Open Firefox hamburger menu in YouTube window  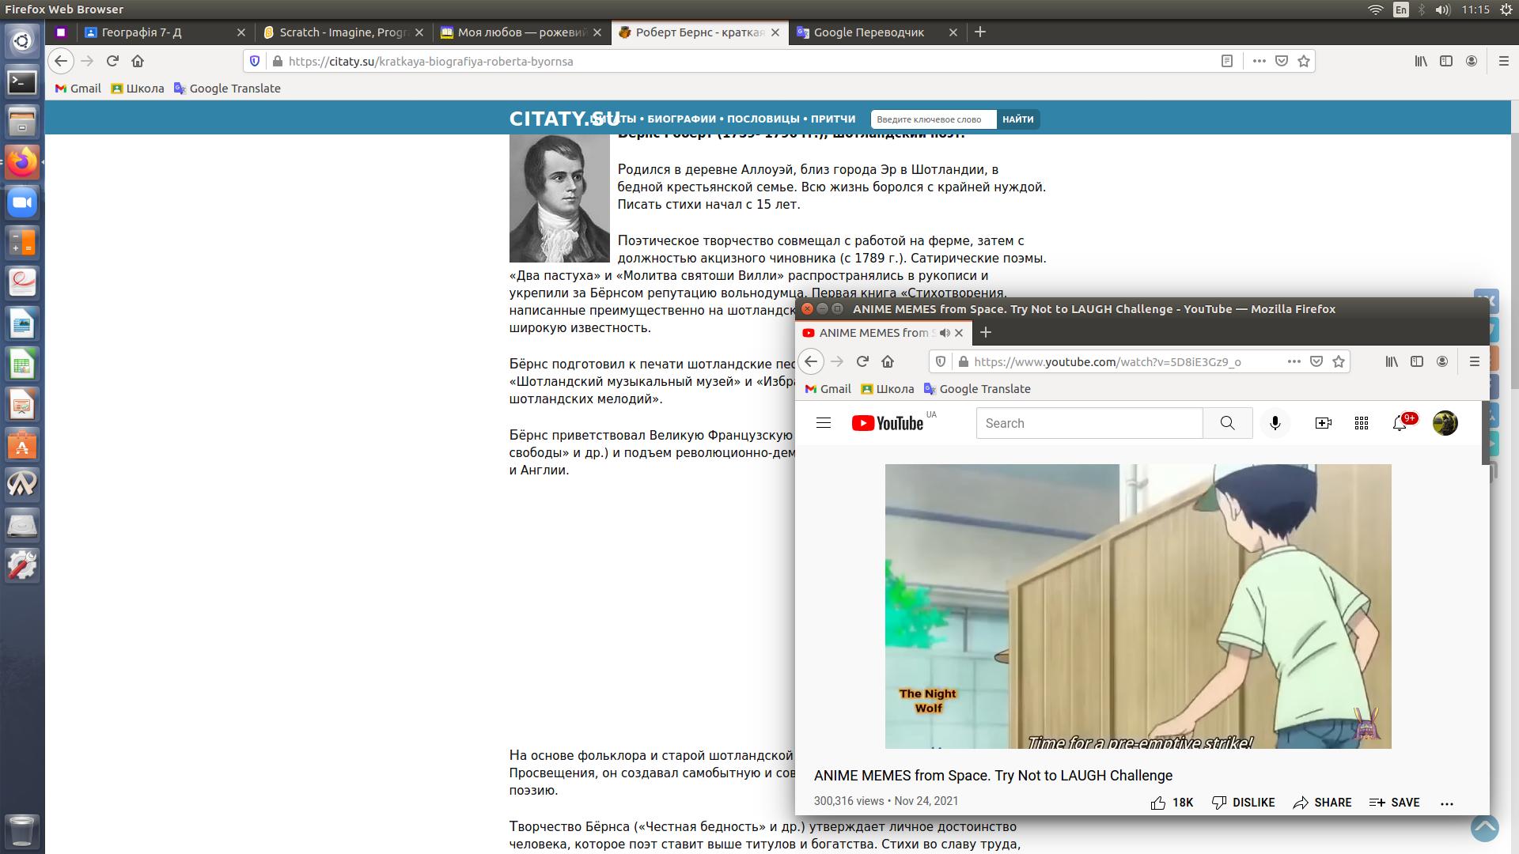click(1474, 361)
